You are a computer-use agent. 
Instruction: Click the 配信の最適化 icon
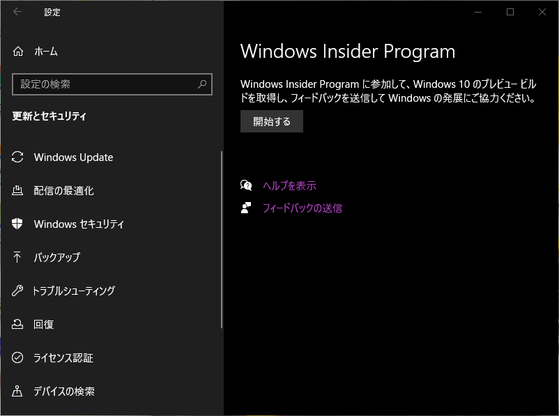pos(17,190)
